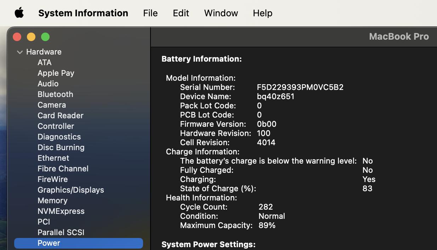
Task: Select FireWire in the sidebar
Action: (x=53, y=179)
